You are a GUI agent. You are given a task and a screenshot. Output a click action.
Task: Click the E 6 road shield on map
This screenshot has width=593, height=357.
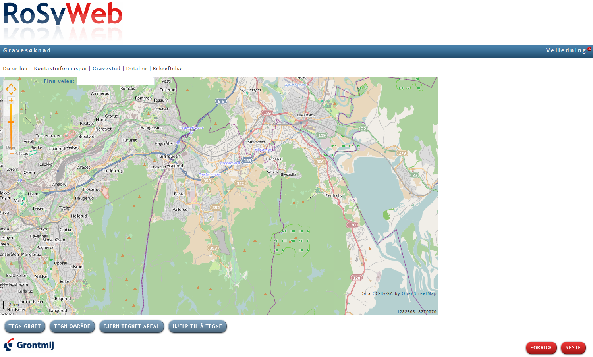[x=221, y=101]
